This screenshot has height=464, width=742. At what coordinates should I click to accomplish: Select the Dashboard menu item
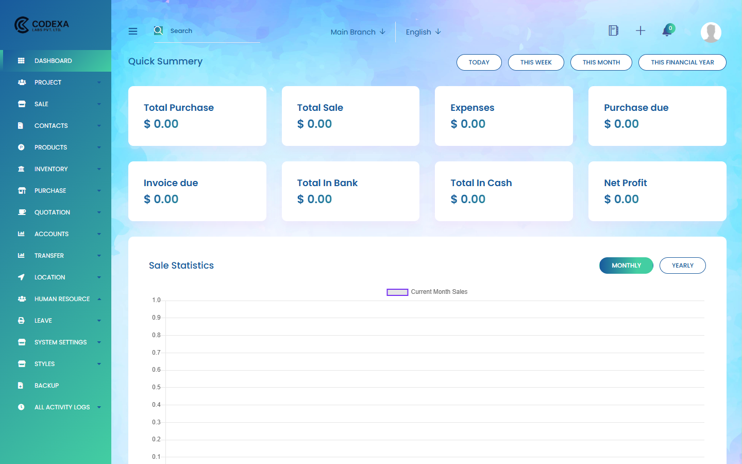pyautogui.click(x=54, y=60)
